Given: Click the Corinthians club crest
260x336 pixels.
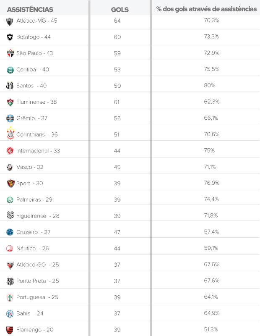Looking at the screenshot, I should click(x=10, y=134).
